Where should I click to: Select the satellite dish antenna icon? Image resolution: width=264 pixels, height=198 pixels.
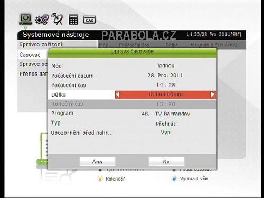[58, 18]
